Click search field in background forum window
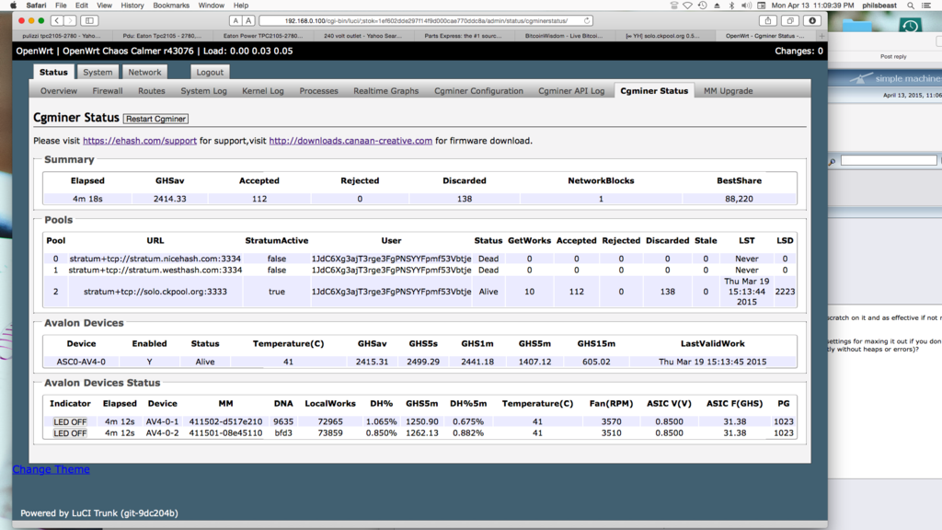The width and height of the screenshot is (942, 530). click(x=889, y=160)
